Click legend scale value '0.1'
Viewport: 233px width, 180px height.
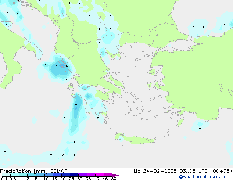click(x=4, y=179)
